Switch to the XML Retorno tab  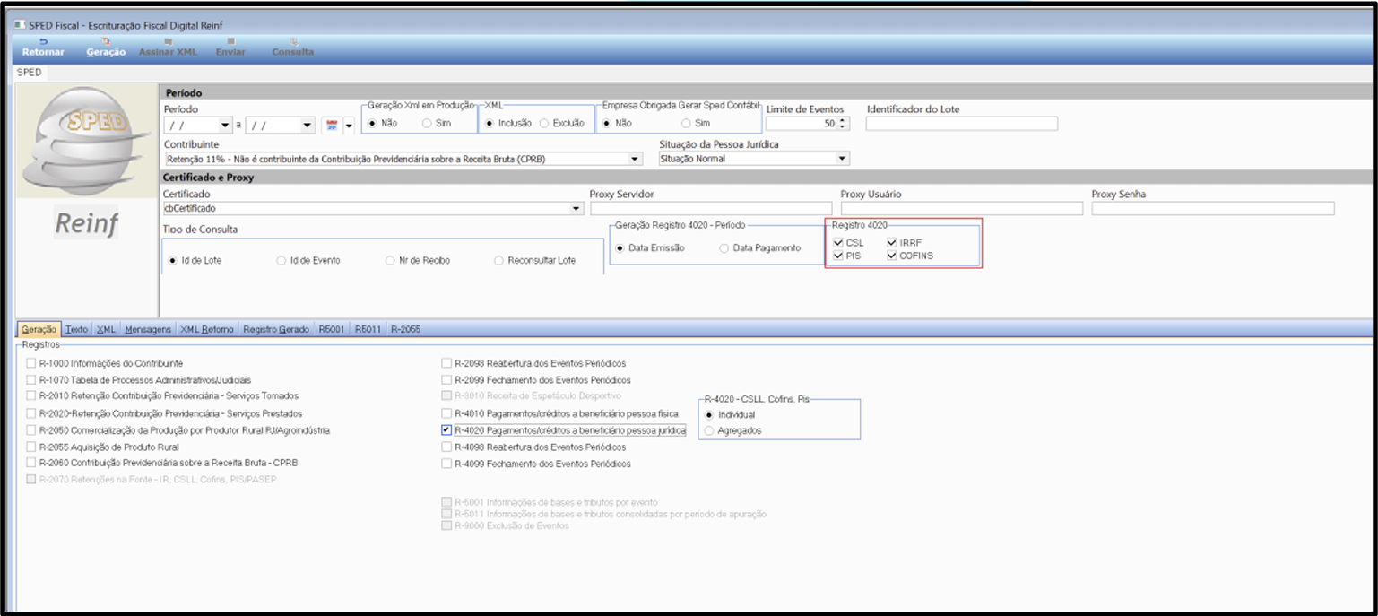click(207, 329)
